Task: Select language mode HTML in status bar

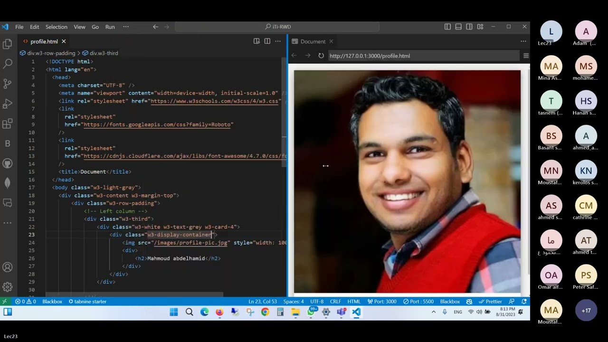Action: click(x=354, y=301)
